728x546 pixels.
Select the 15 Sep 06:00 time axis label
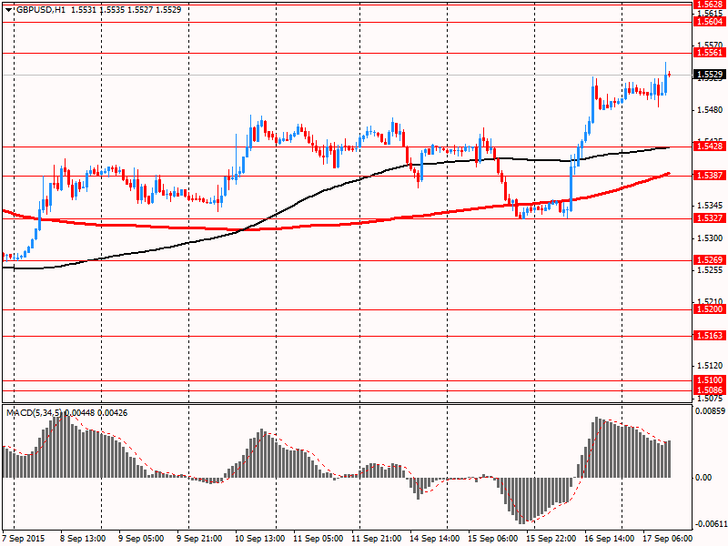(493, 539)
